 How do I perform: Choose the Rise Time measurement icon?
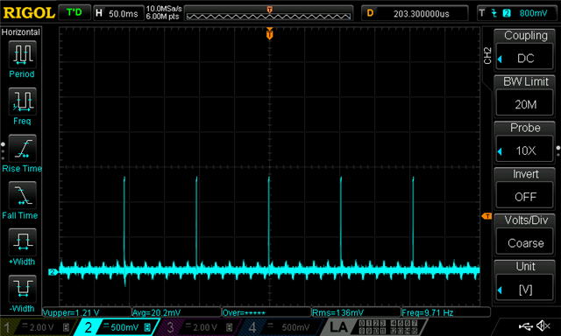[22, 149]
